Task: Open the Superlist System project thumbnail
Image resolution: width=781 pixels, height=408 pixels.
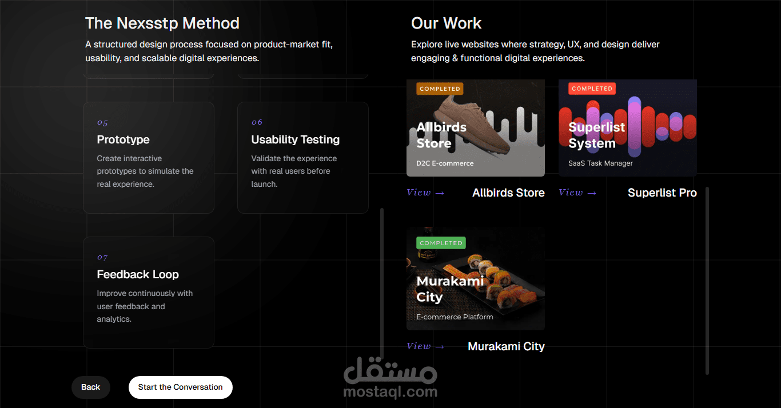Action: [628, 128]
